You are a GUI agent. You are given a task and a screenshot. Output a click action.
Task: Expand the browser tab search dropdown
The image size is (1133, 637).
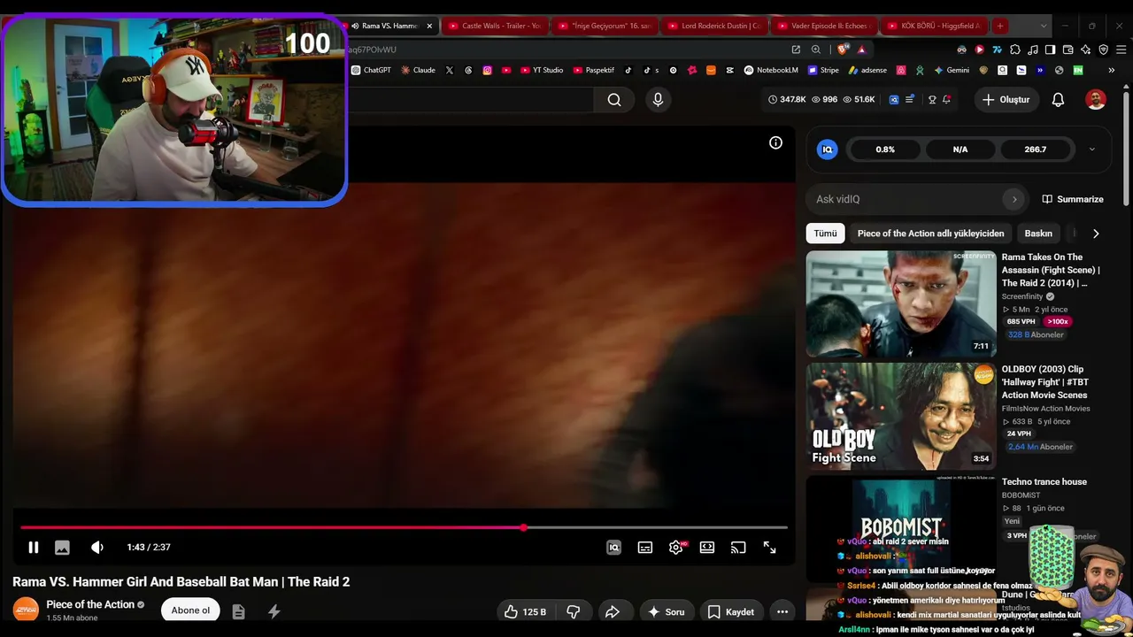click(x=1043, y=26)
